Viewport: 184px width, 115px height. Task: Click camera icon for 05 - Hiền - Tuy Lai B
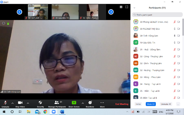179,91
